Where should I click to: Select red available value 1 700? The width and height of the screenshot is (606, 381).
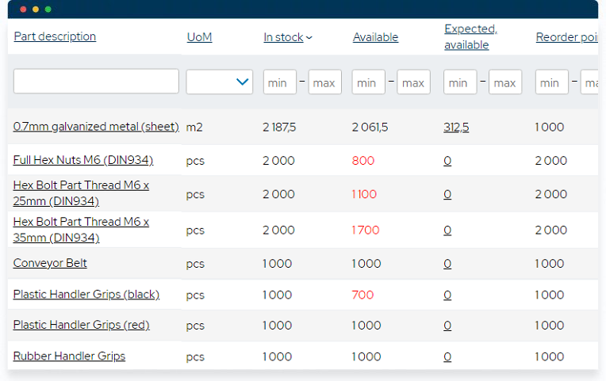point(365,231)
